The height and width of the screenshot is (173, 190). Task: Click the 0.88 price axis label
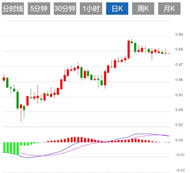coord(179,49)
